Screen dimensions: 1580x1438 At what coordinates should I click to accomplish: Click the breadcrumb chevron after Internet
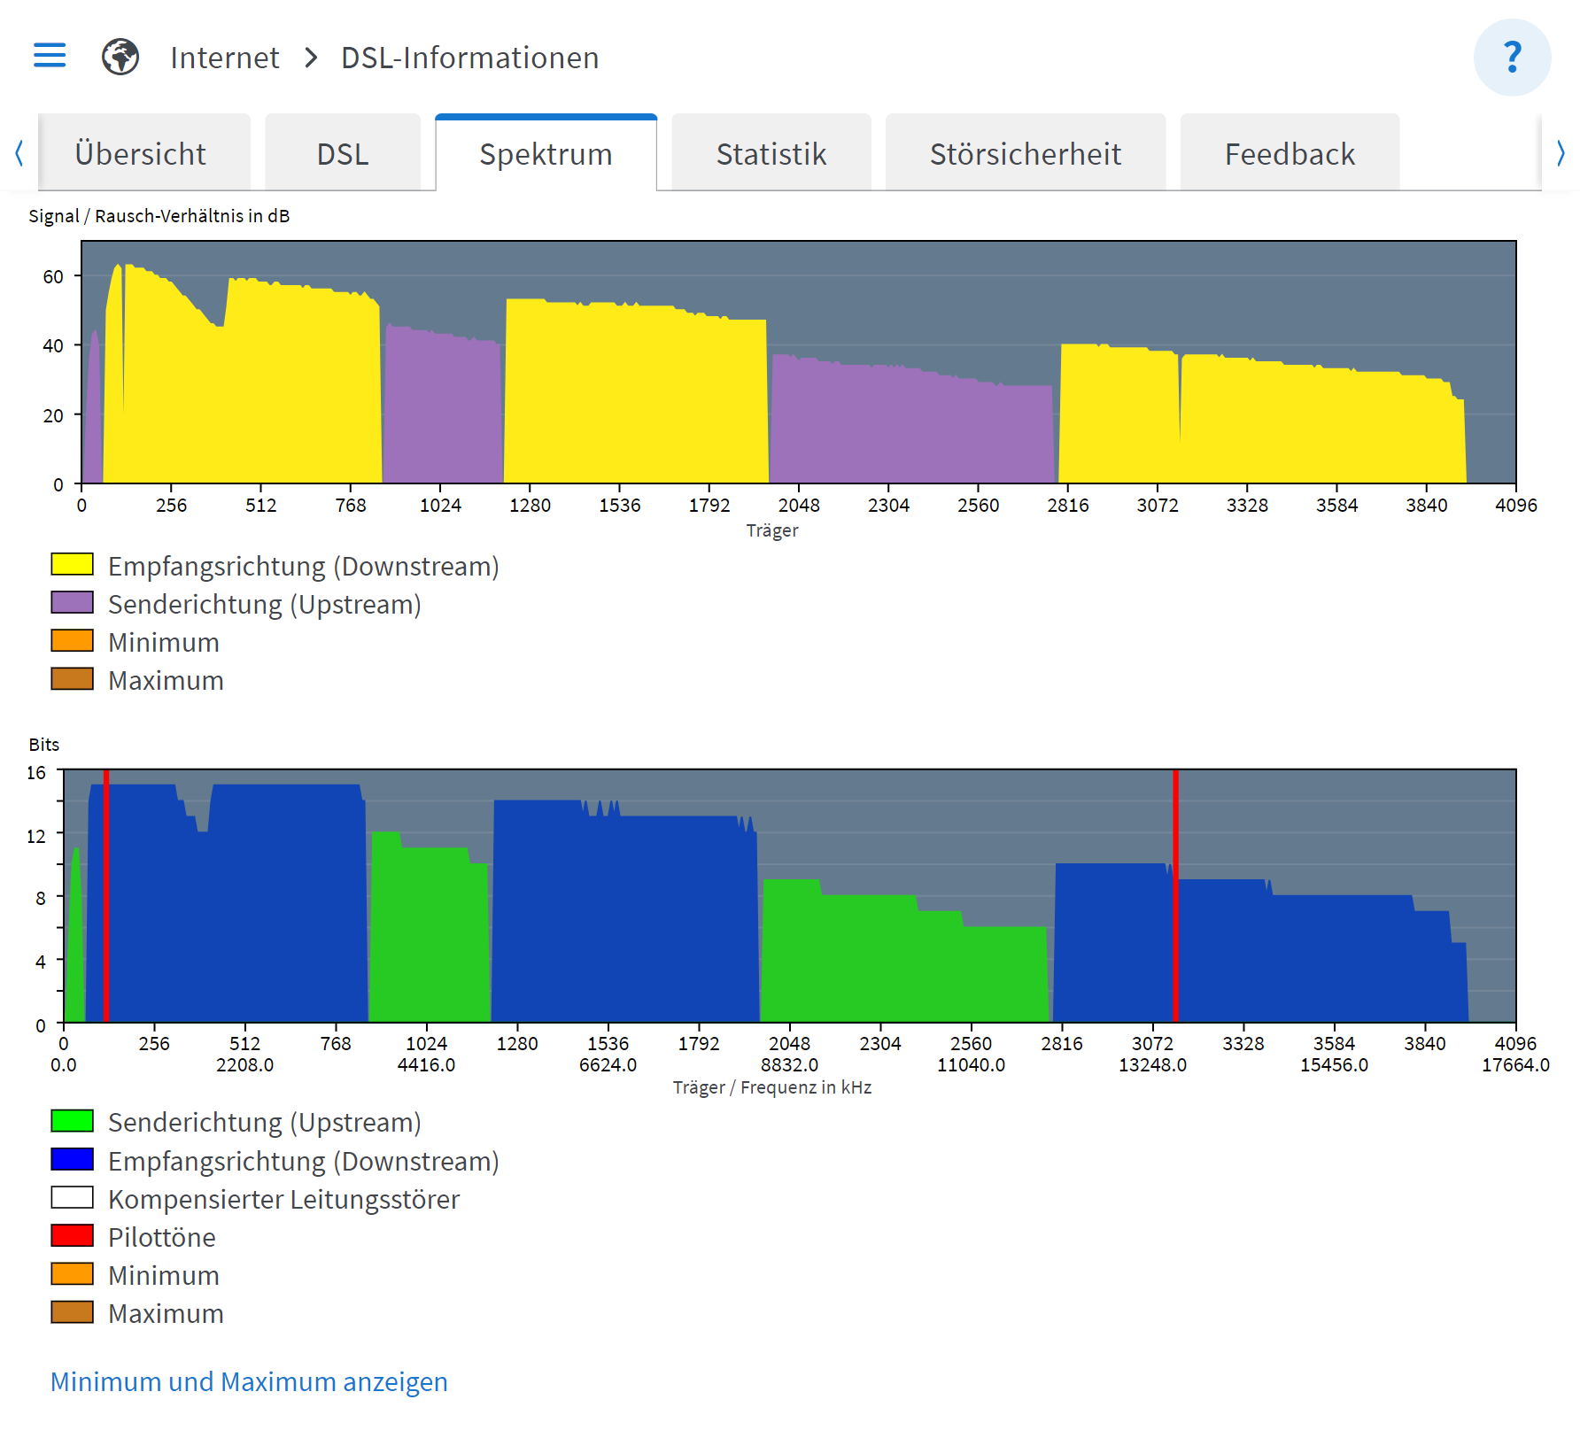point(311,58)
